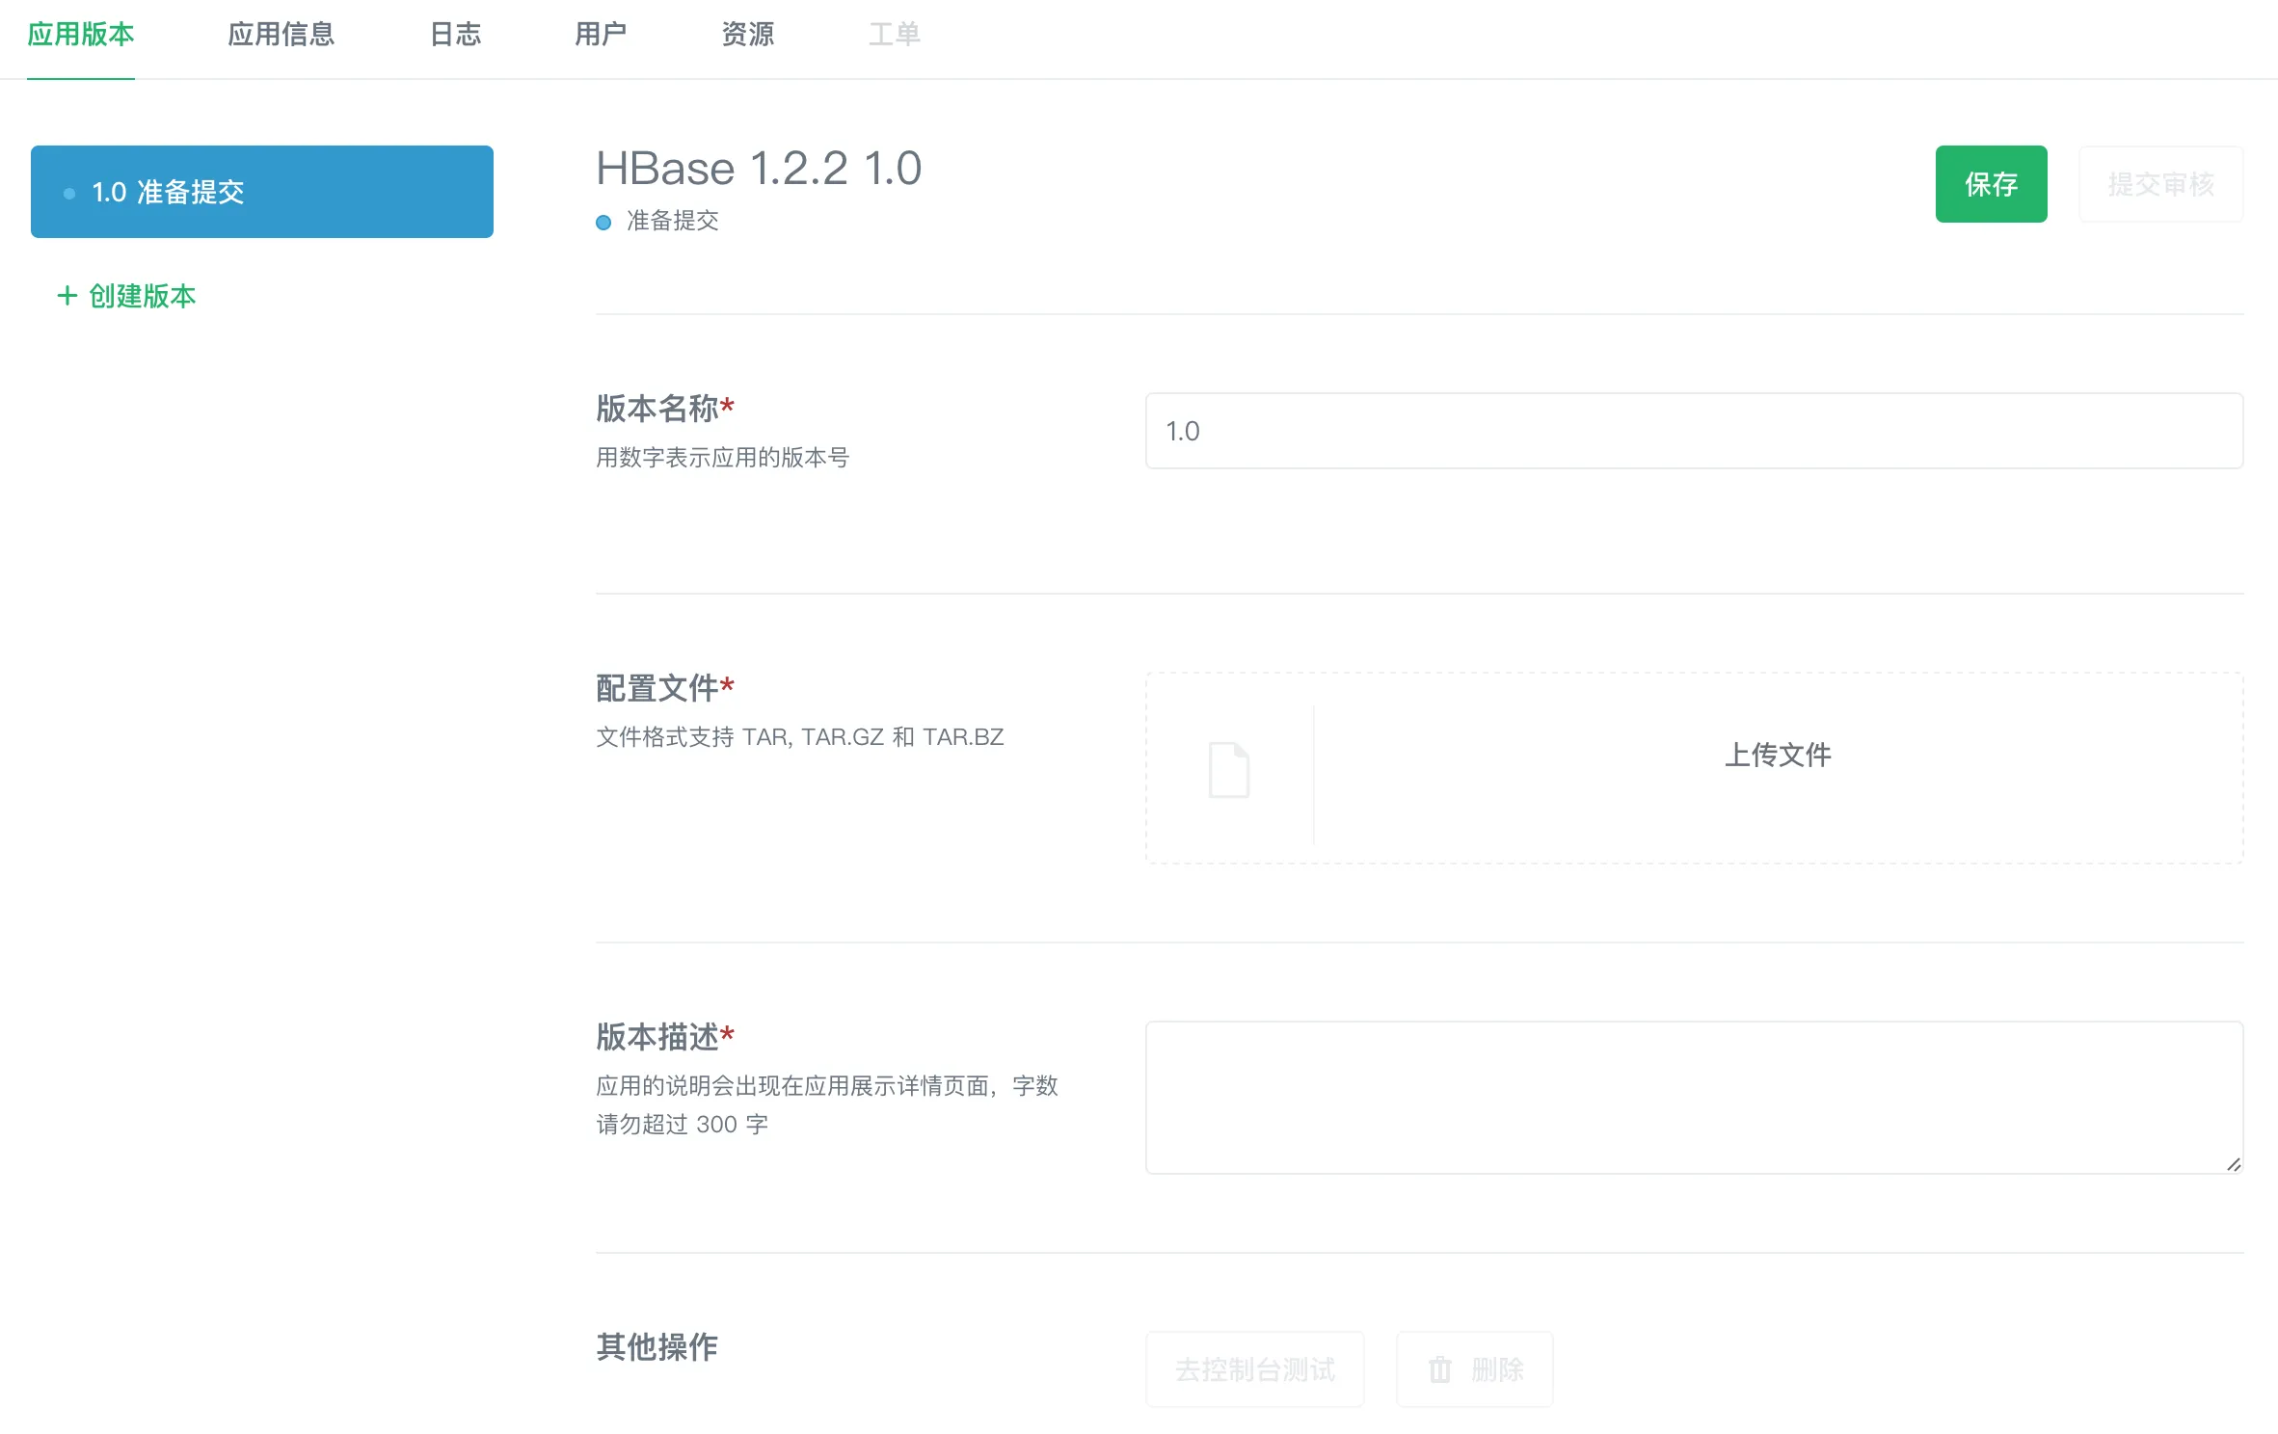Viewport: 2278px width, 1434px height.
Task: Switch to the 用户 tab
Action: [x=601, y=34]
